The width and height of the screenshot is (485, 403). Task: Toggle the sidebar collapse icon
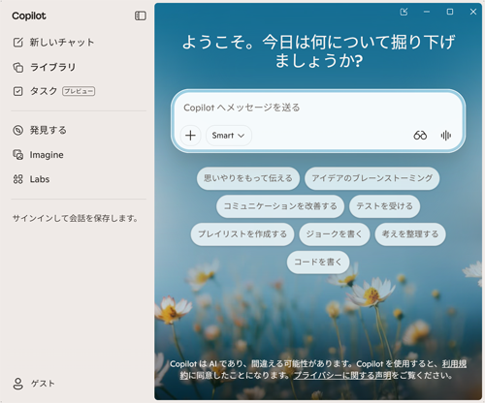(x=141, y=15)
